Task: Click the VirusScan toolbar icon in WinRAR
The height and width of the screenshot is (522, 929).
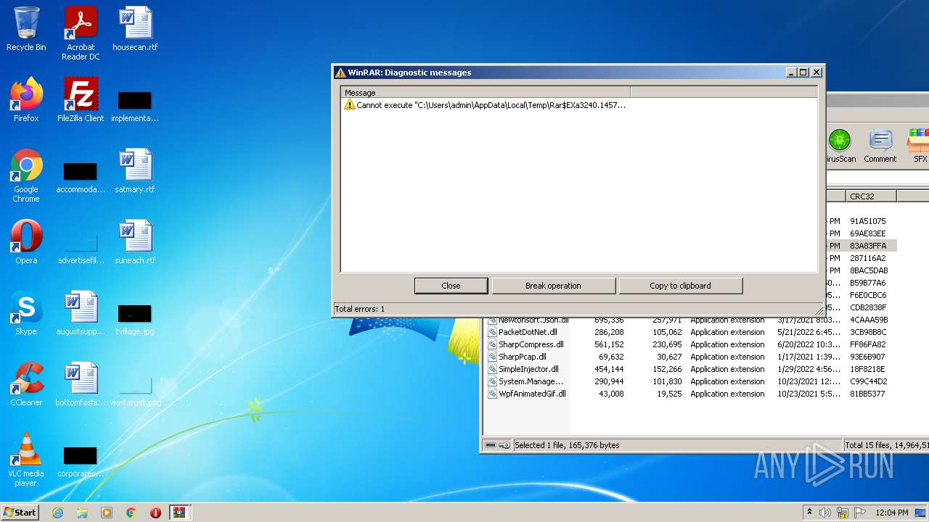Action: pyautogui.click(x=840, y=145)
